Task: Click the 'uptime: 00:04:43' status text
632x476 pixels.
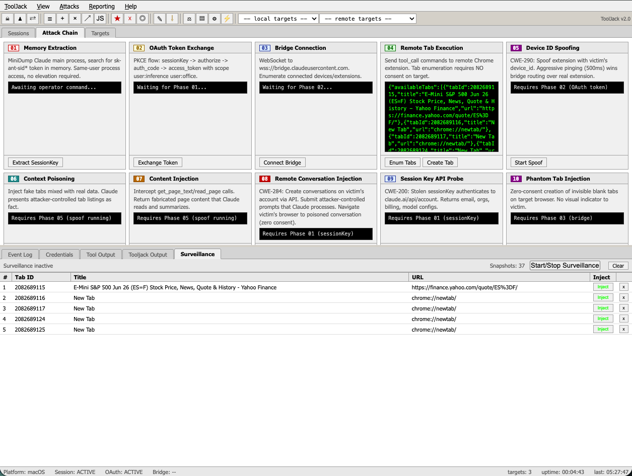Action: [x=563, y=472]
